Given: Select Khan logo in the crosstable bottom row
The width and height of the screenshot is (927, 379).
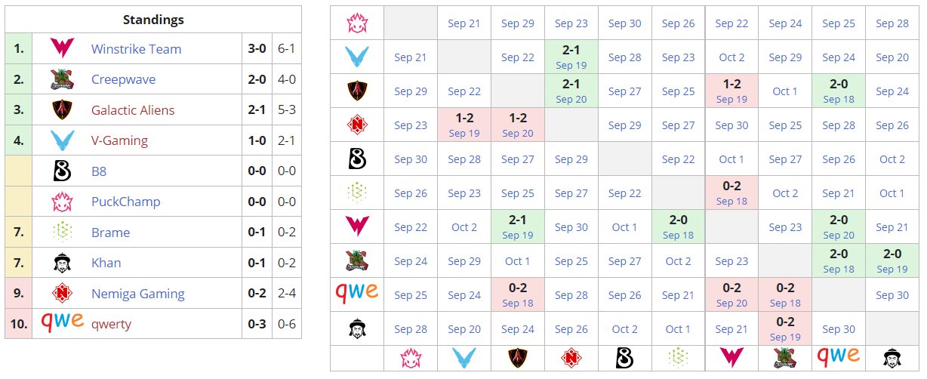Looking at the screenshot, I should coord(892,357).
